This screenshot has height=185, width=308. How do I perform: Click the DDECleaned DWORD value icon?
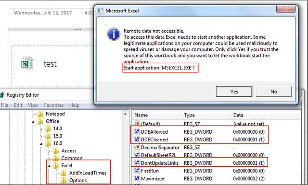pyautogui.click(x=137, y=139)
